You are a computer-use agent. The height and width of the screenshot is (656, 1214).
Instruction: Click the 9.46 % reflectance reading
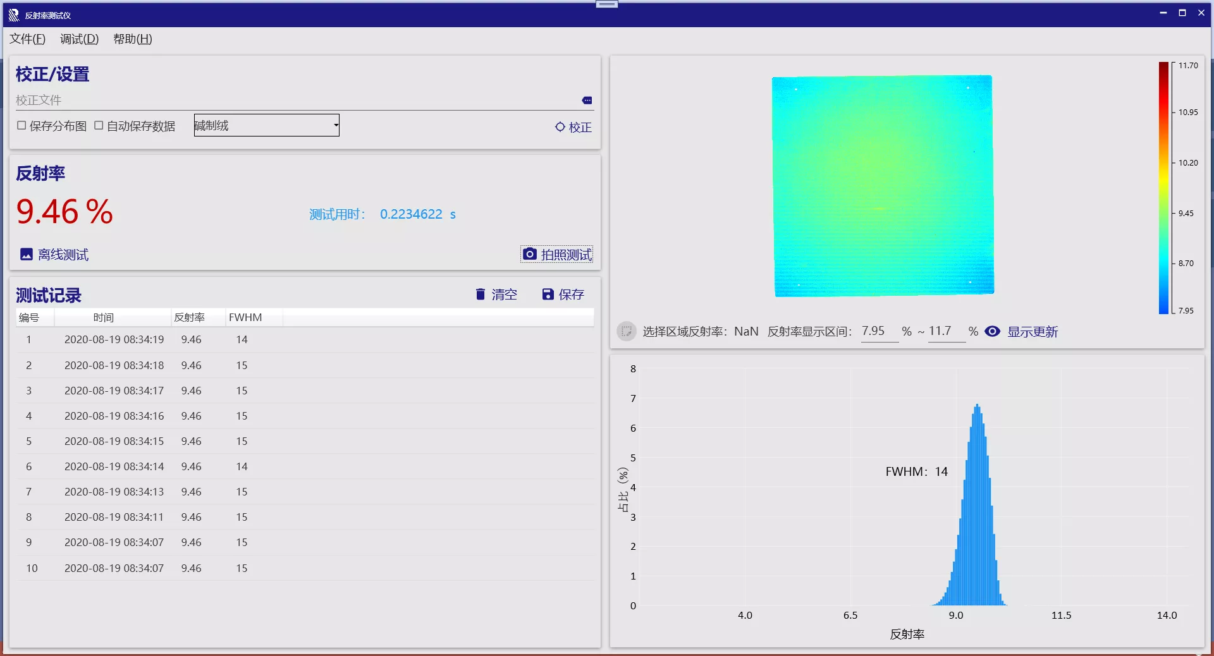point(64,212)
